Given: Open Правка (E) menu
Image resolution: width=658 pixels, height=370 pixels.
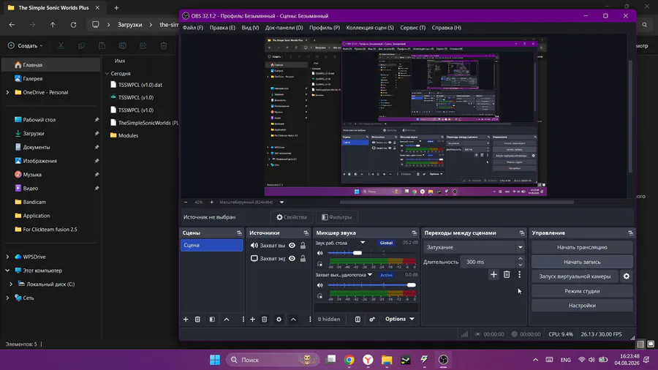Looking at the screenshot, I should tap(222, 28).
